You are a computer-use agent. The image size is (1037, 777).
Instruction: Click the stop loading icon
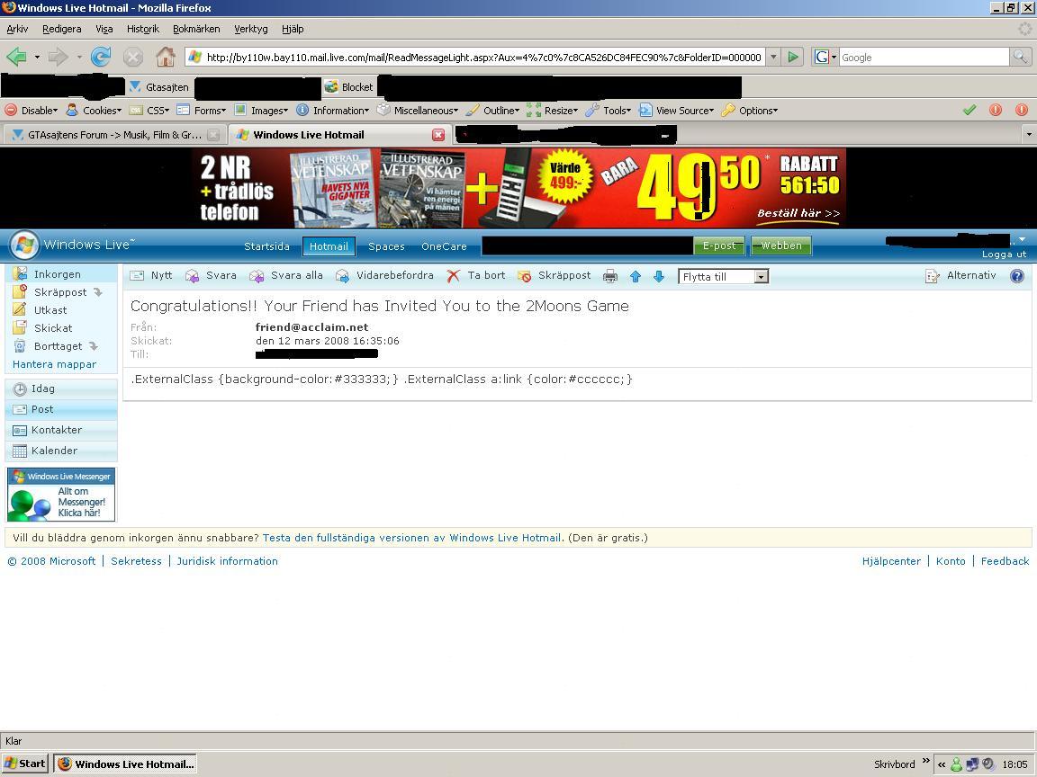tap(133, 58)
